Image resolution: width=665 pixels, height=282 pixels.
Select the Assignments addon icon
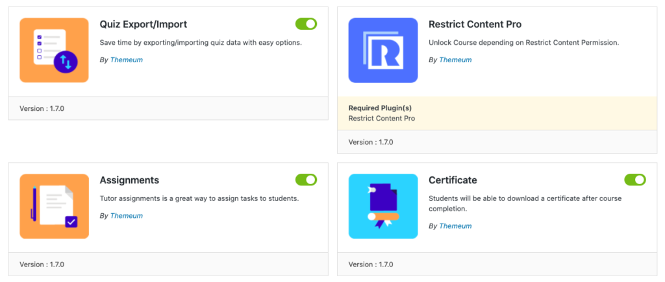[x=54, y=206]
